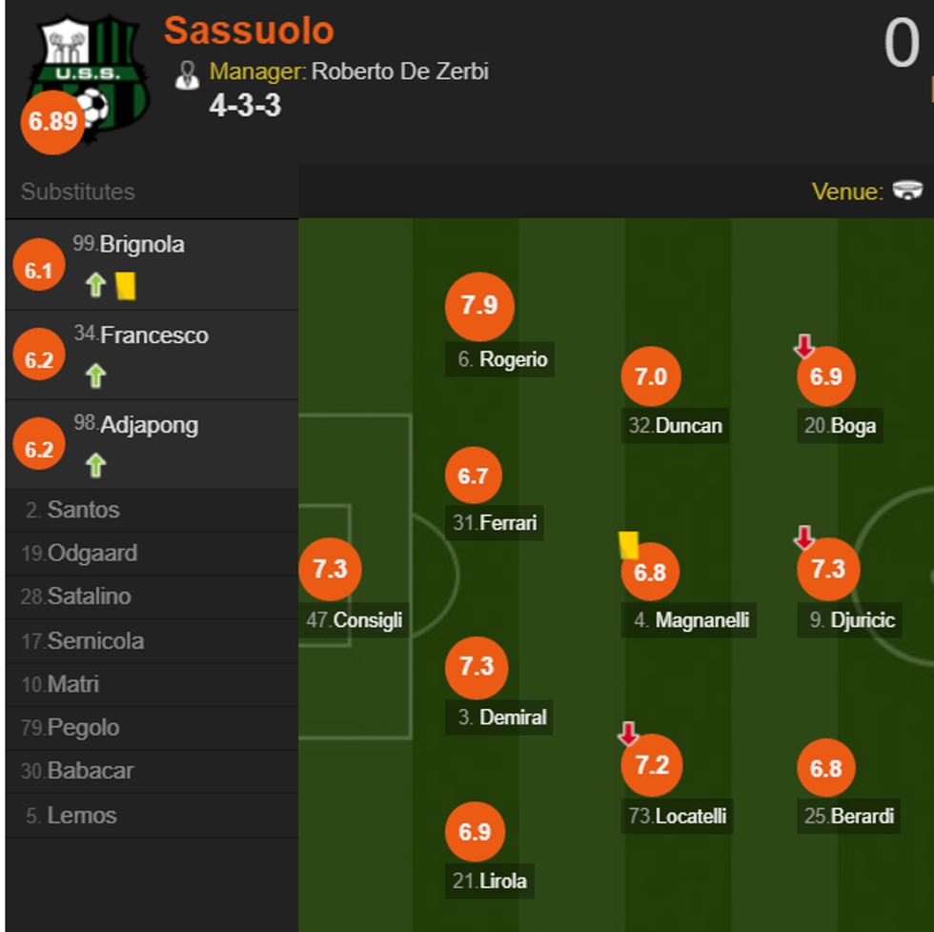Click the red sub-off arrow above Locatelli
934x932 pixels.
(x=628, y=733)
